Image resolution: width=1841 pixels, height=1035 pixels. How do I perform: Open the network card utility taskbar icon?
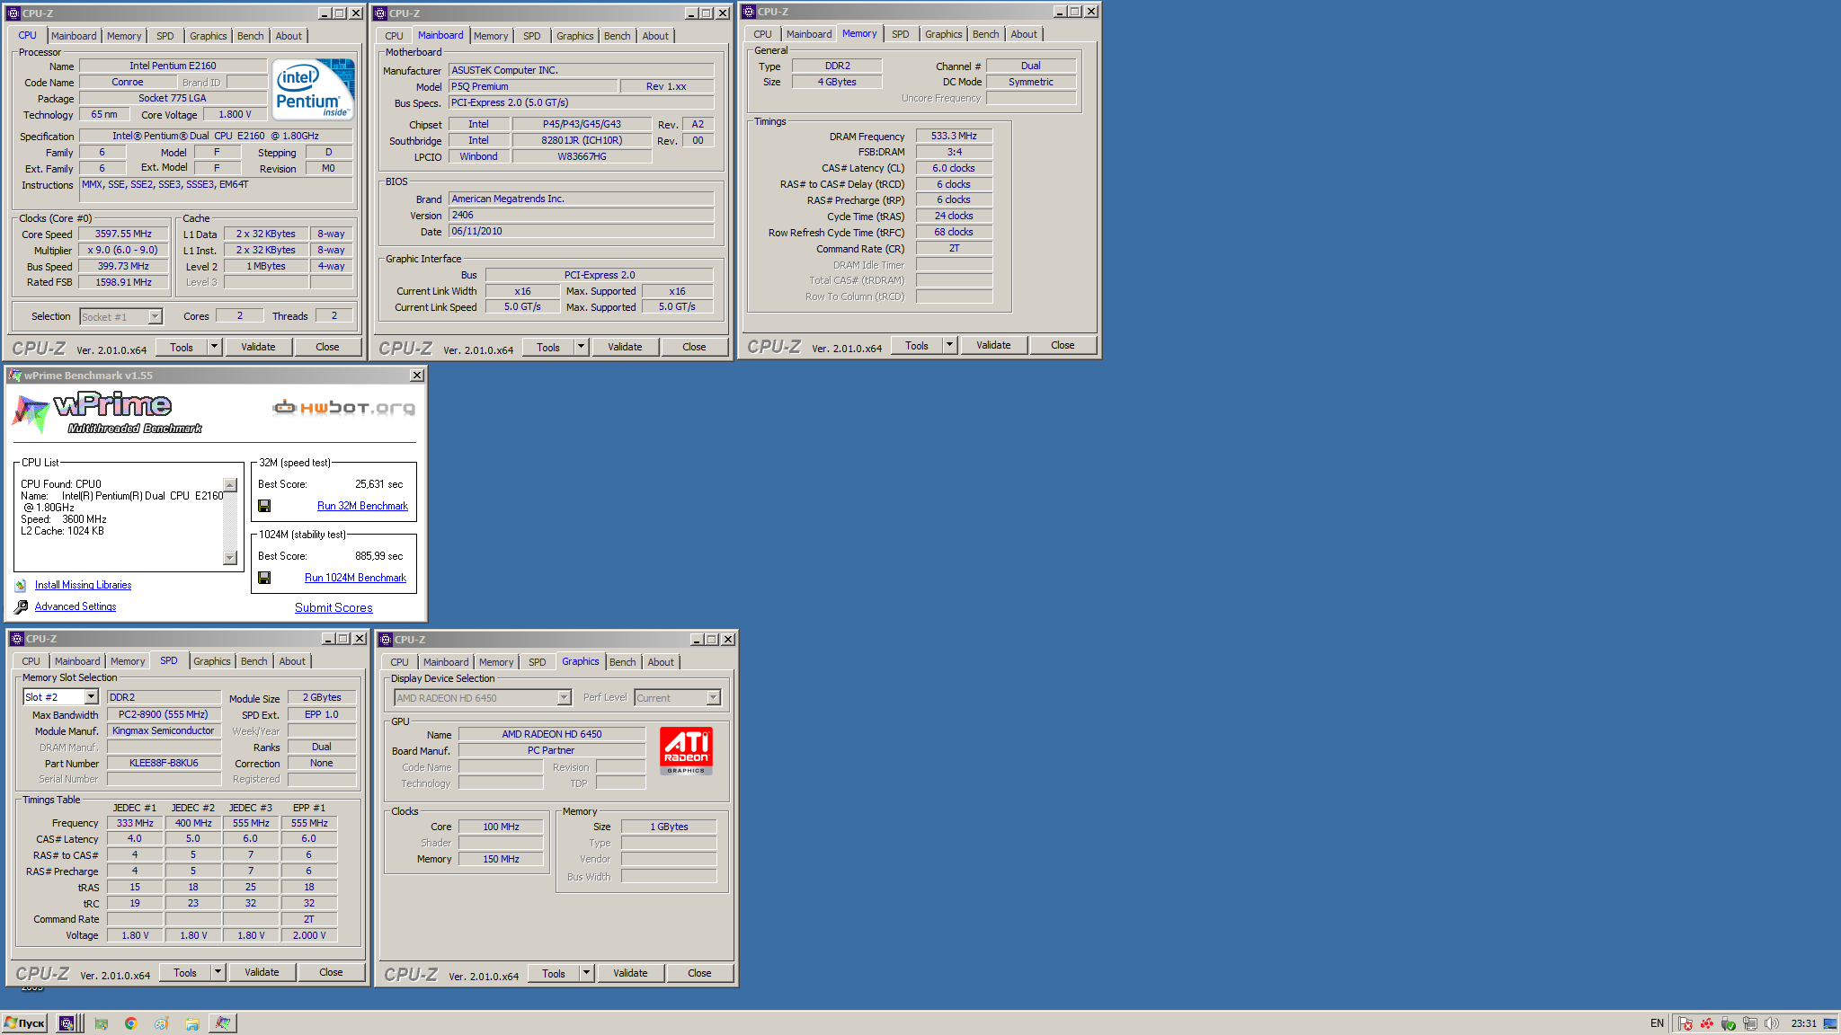pos(102,1023)
